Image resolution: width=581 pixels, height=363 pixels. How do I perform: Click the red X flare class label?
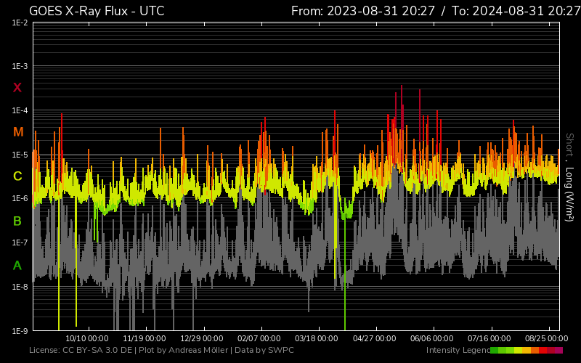click(17, 88)
